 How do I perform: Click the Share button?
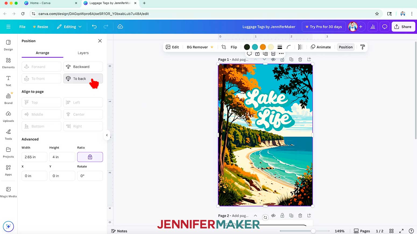pos(403,27)
